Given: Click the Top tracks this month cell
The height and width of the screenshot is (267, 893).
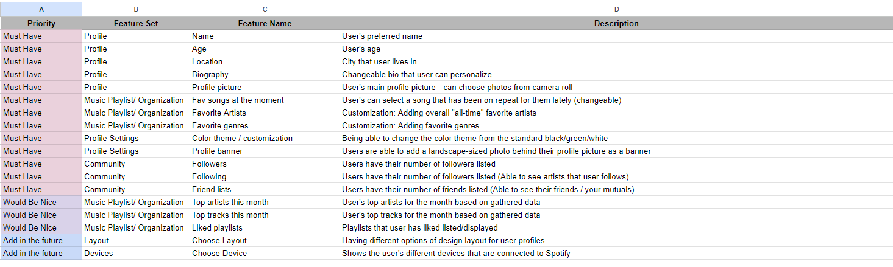Looking at the screenshot, I should 265,215.
